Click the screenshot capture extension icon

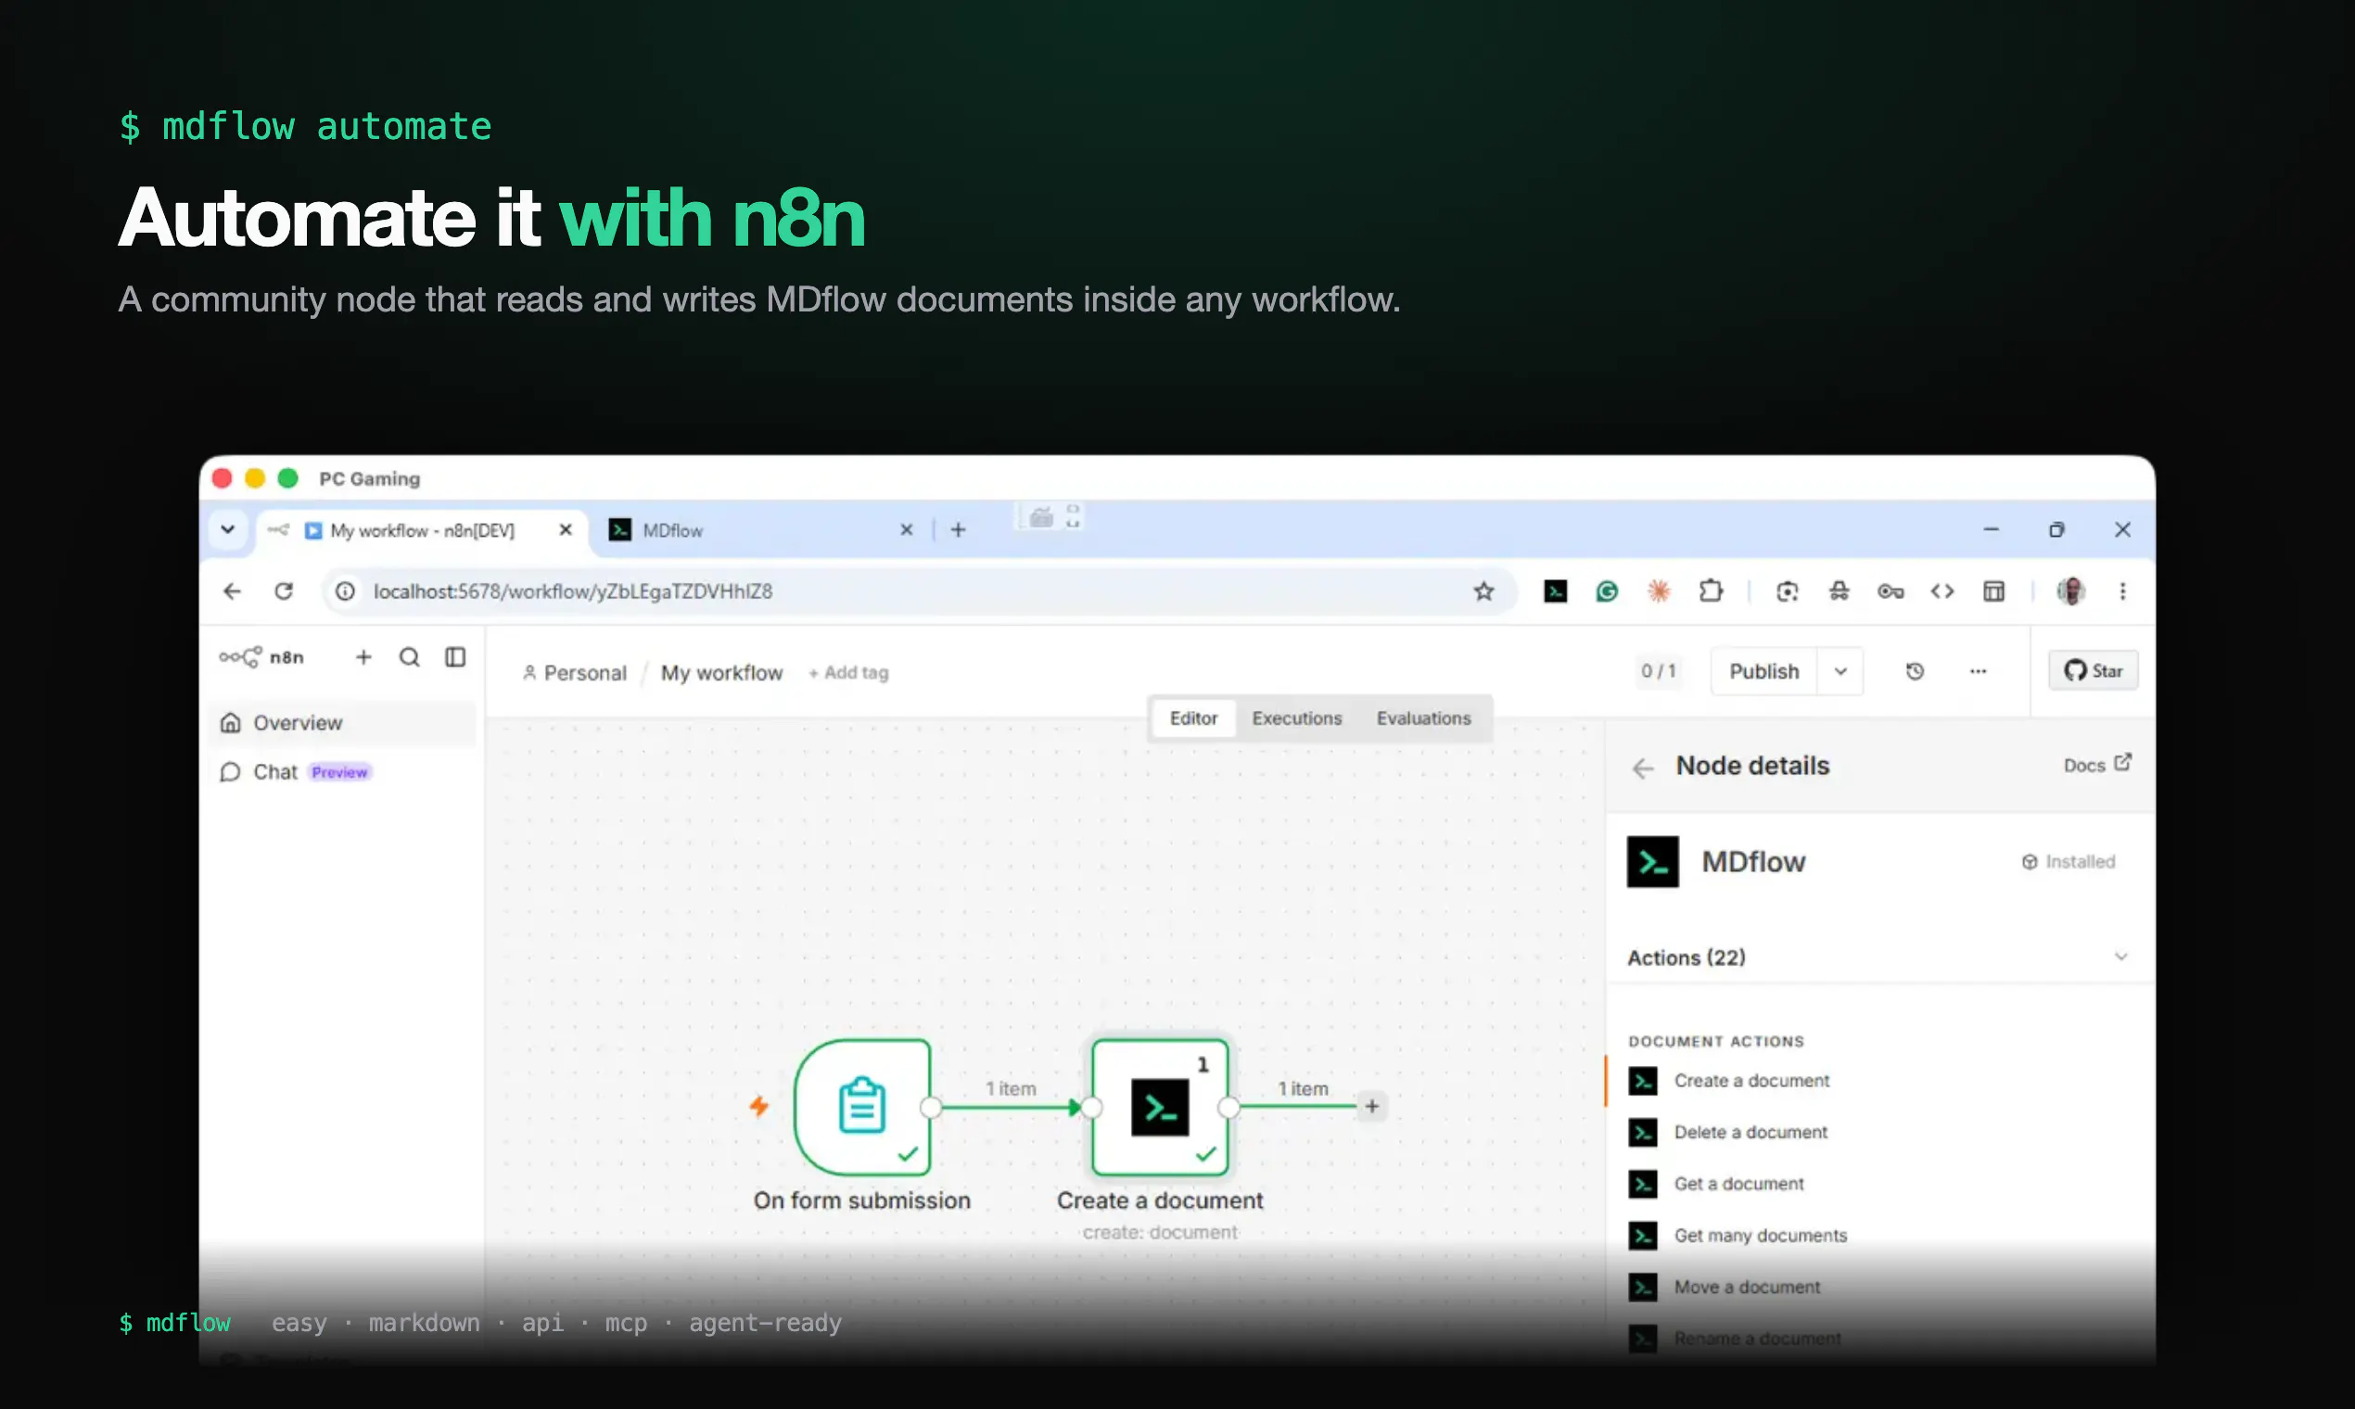1788,591
